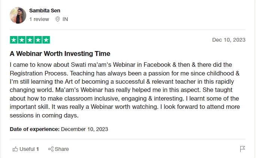This screenshot has height=158, width=256.
Task: Click the "Date of experience:" bold label
Action: coord(34,129)
